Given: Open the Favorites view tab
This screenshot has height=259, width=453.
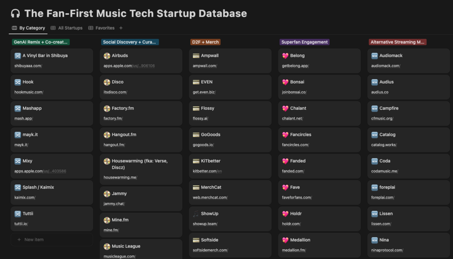Looking at the screenshot, I should tap(101, 28).
